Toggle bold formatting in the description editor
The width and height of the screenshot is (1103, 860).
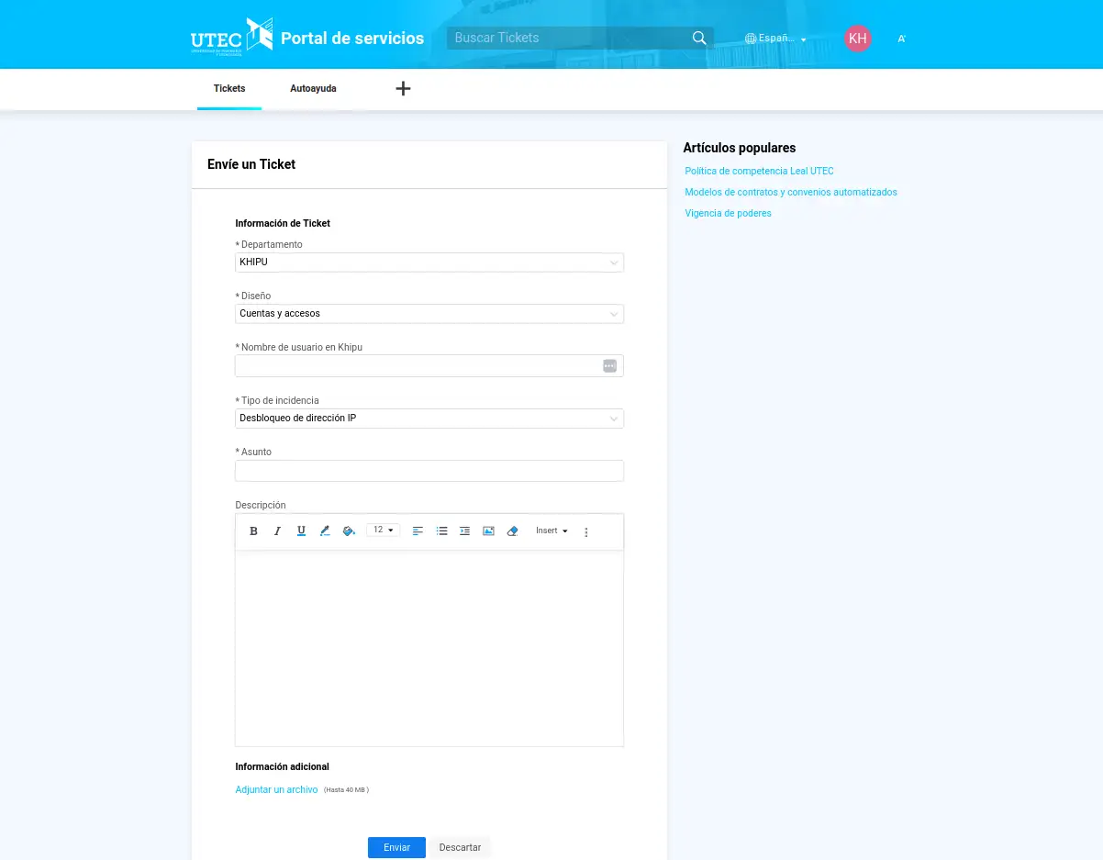[x=254, y=531]
